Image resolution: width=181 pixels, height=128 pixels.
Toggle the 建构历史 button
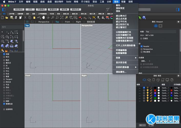76,9
